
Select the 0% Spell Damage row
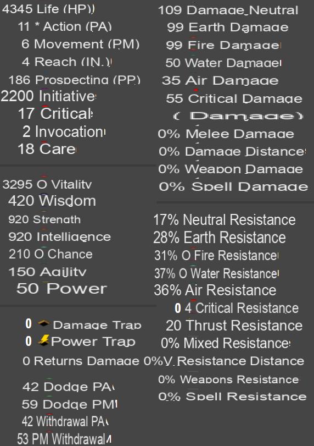[x=233, y=186]
